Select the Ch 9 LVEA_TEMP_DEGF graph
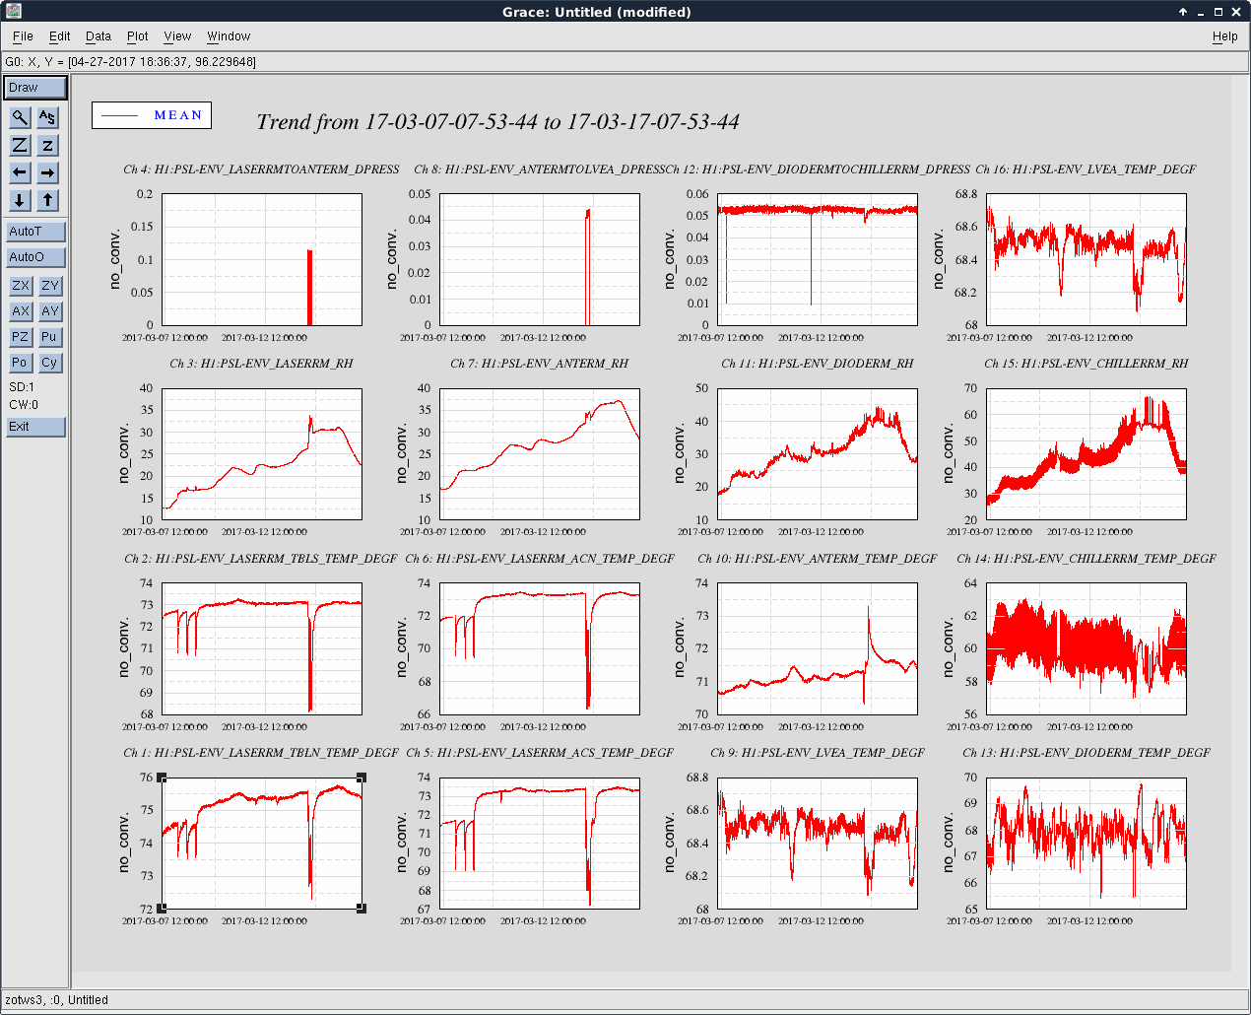The image size is (1251, 1015). tap(818, 843)
